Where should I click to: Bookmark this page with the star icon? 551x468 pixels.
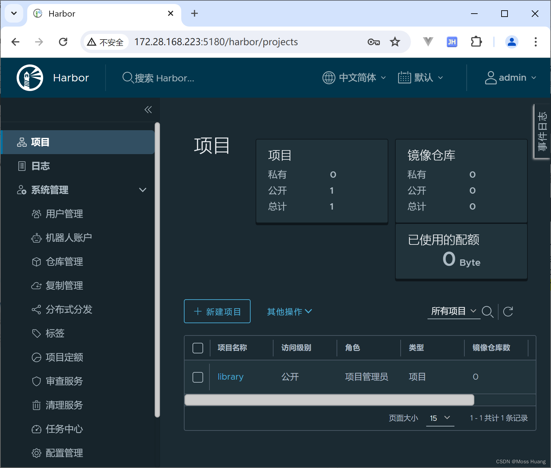[395, 42]
